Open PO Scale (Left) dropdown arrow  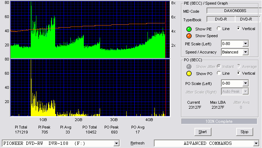tap(245, 83)
